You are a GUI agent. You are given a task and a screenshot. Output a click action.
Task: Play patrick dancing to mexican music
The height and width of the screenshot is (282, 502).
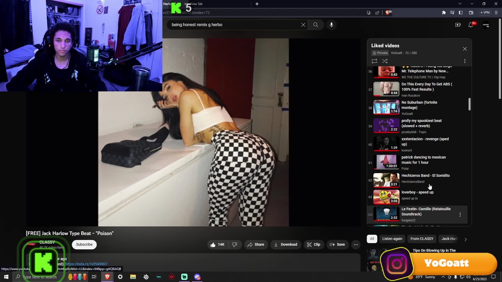[417, 162]
